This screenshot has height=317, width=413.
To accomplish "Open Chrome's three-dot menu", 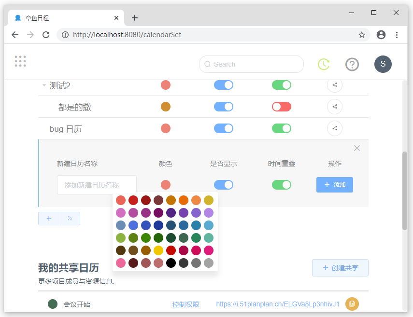I will click(397, 35).
